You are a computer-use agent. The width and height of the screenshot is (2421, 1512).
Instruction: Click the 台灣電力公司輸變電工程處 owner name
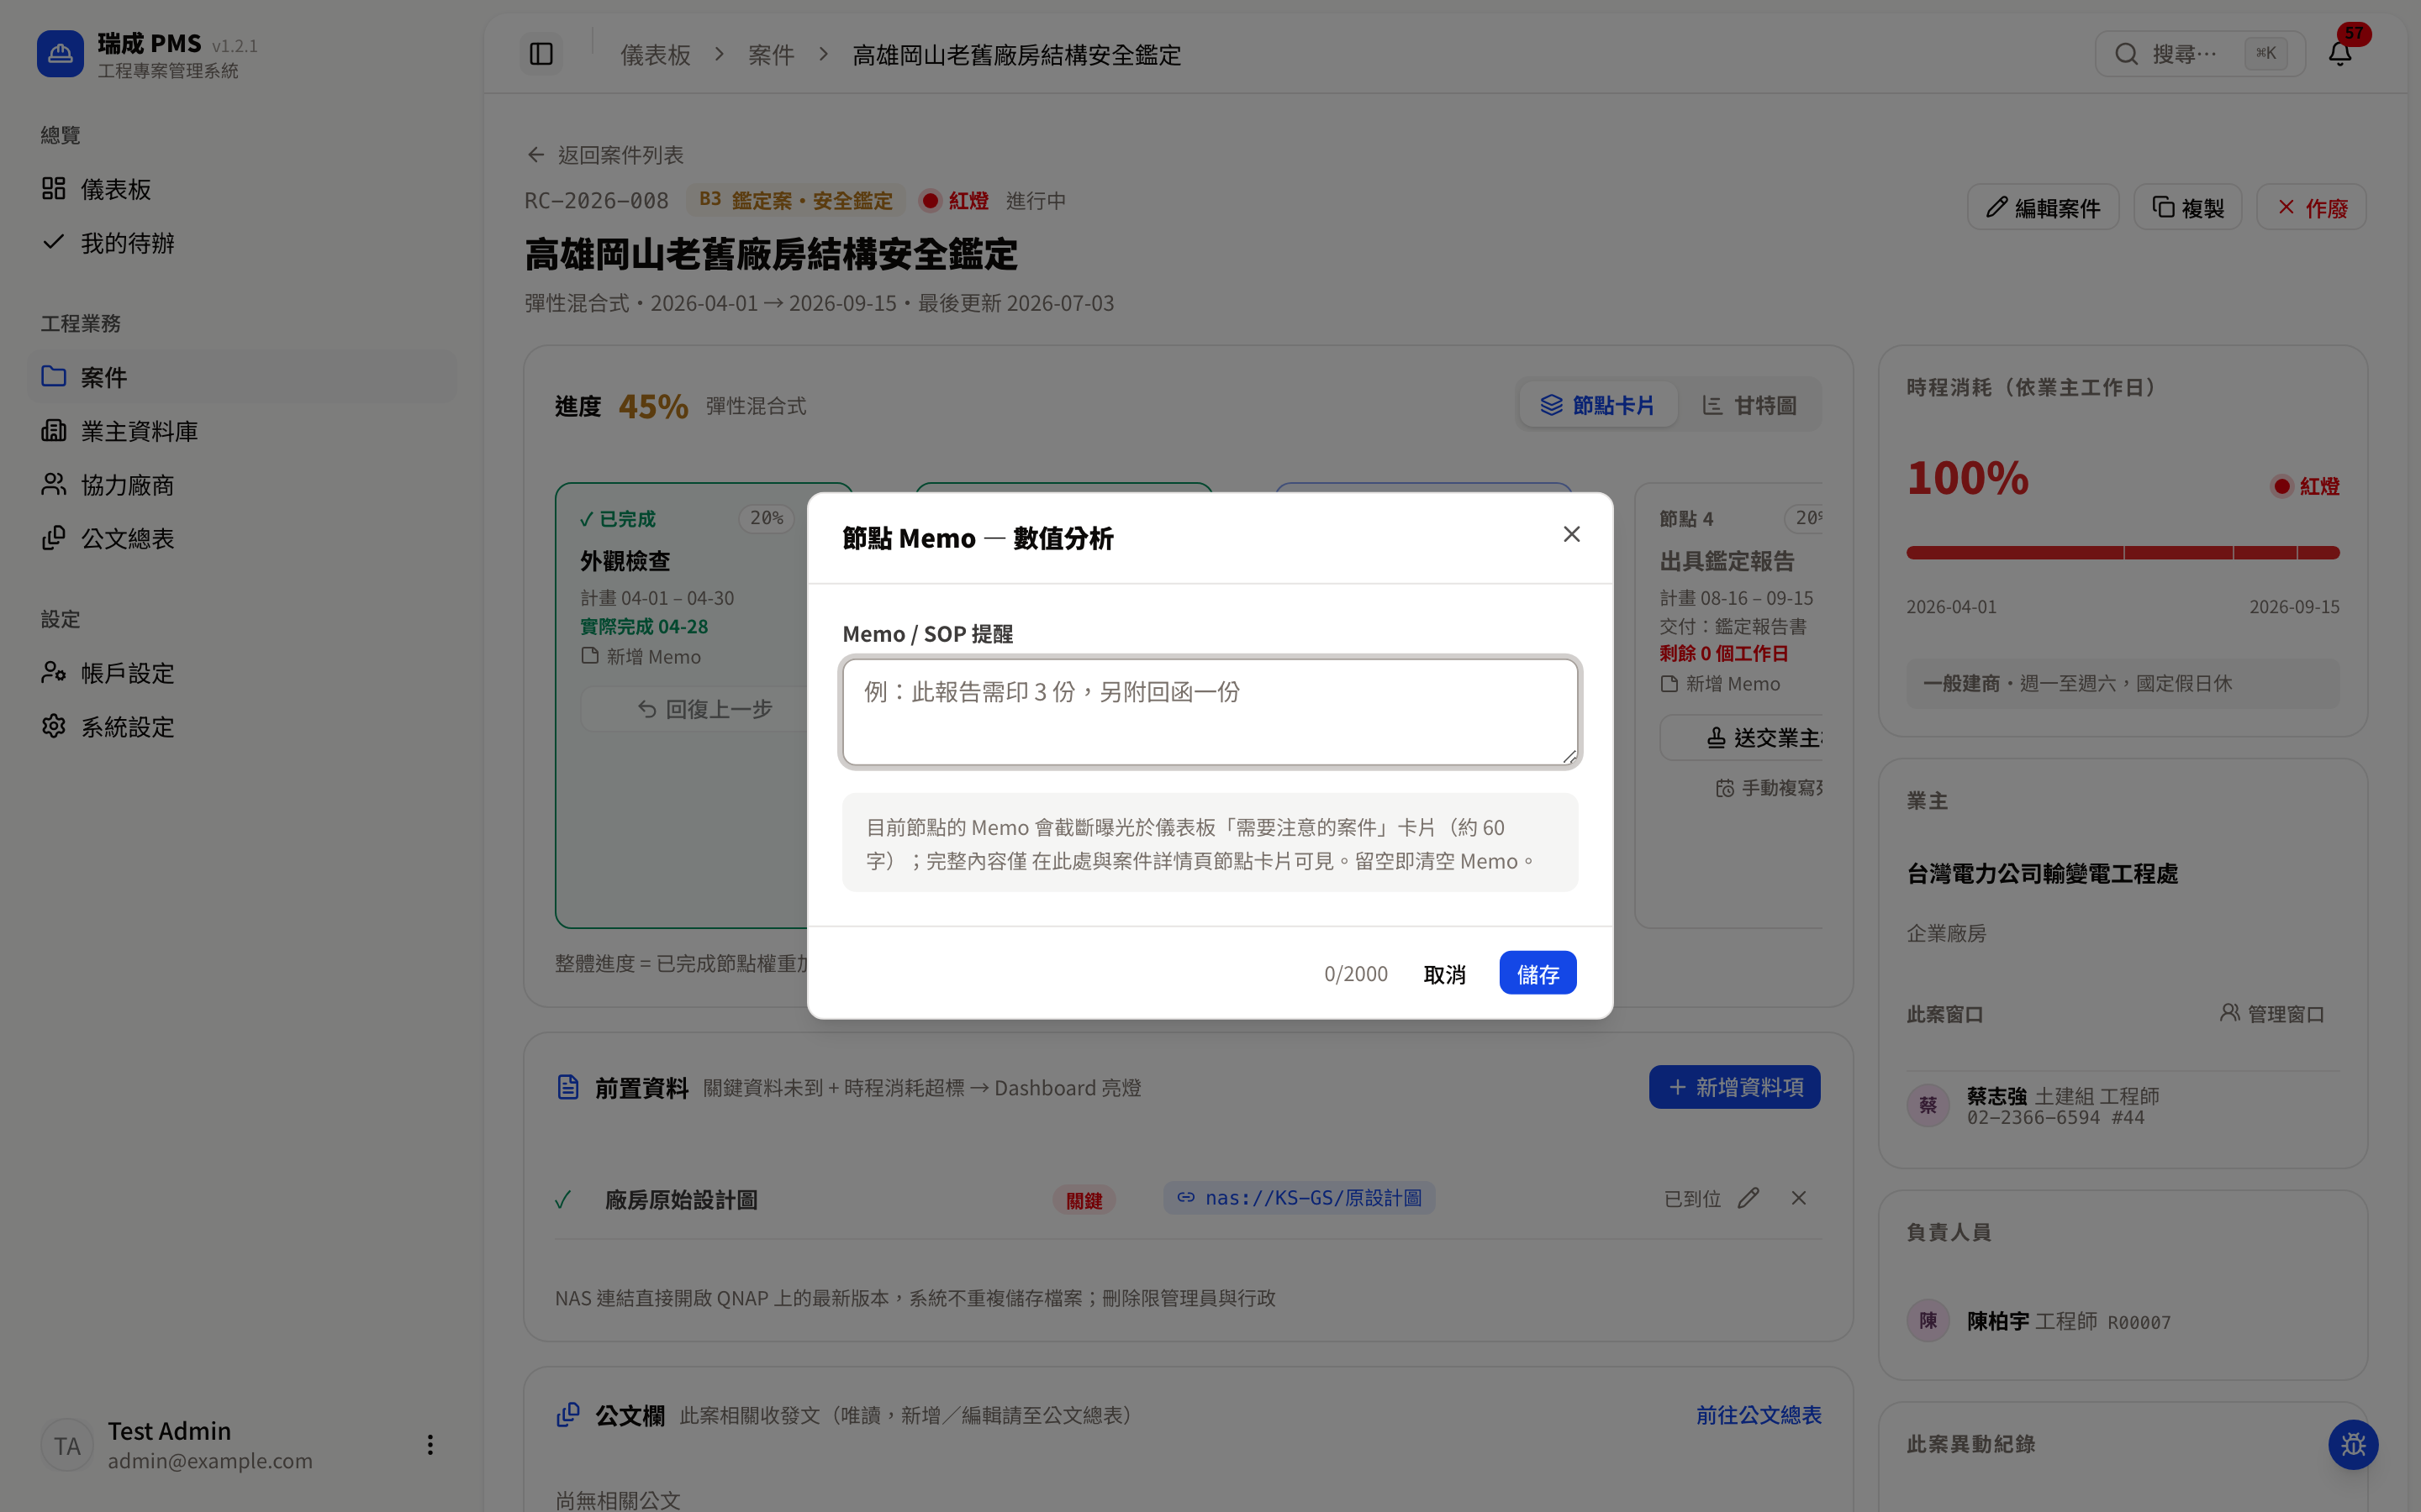tap(2042, 874)
